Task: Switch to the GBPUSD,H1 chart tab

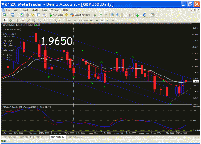Action: (x=25, y=137)
